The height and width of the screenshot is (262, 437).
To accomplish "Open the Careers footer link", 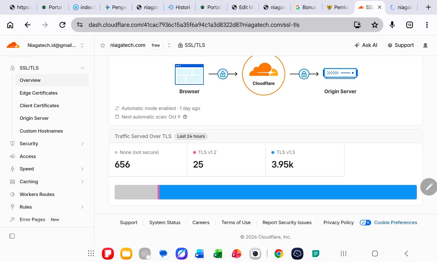I will [x=201, y=222].
